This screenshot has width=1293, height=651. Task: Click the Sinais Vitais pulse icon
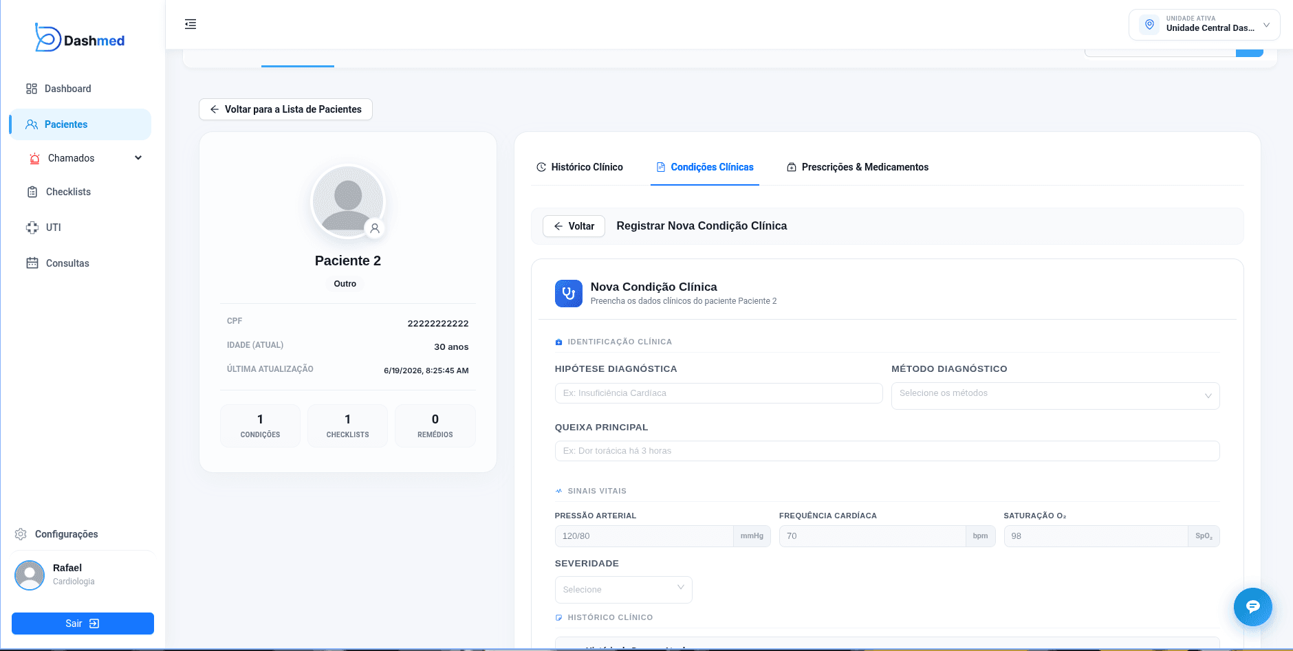click(558, 491)
